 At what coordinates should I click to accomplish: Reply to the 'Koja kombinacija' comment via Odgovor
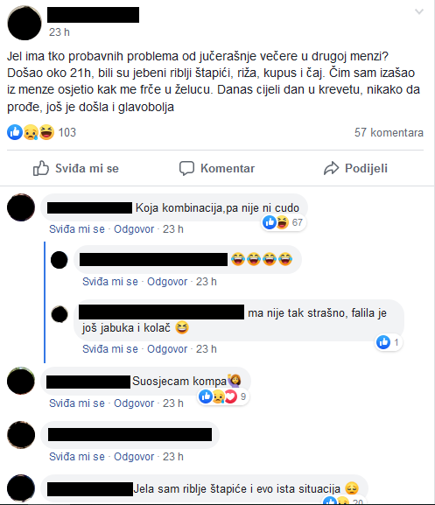[134, 229]
